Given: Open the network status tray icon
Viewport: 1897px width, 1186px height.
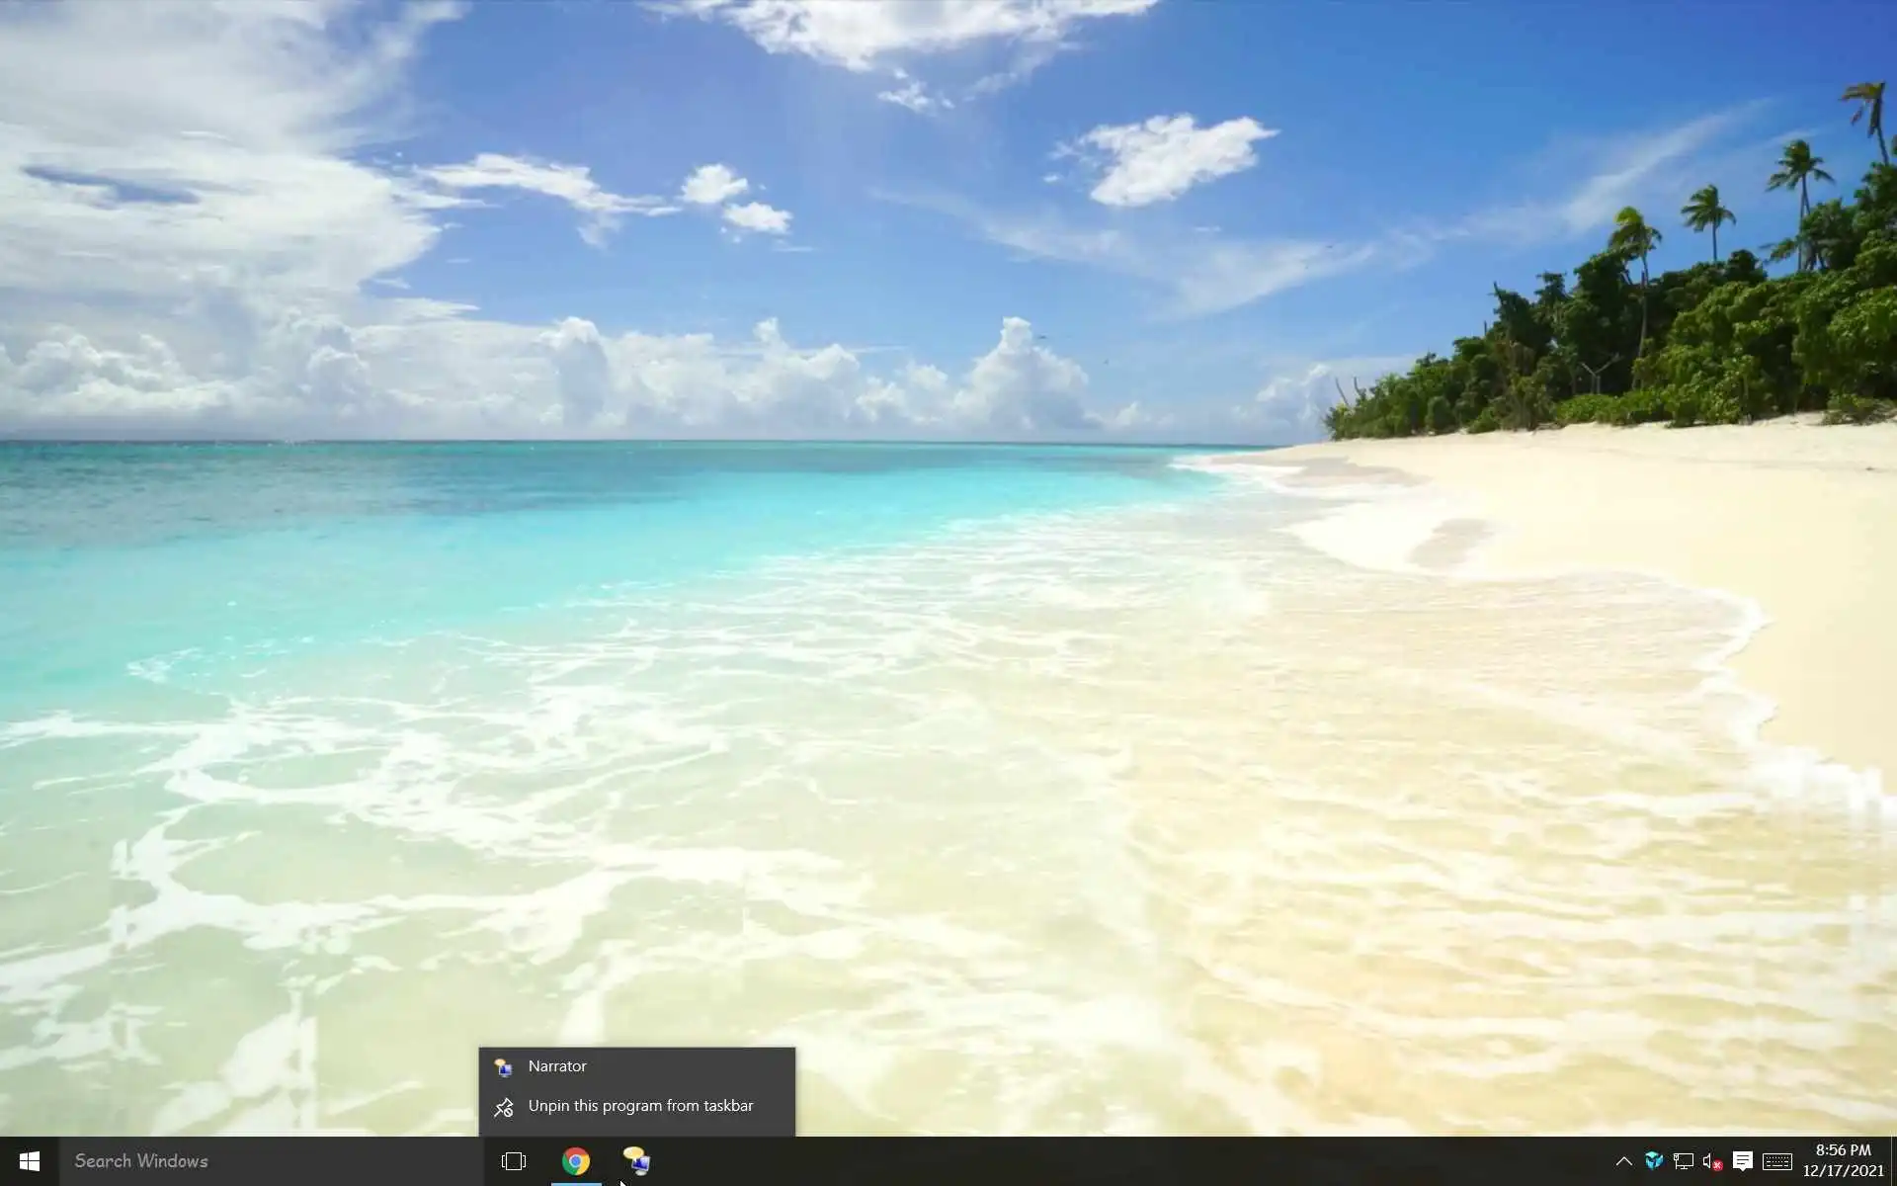Looking at the screenshot, I should 1684,1161.
